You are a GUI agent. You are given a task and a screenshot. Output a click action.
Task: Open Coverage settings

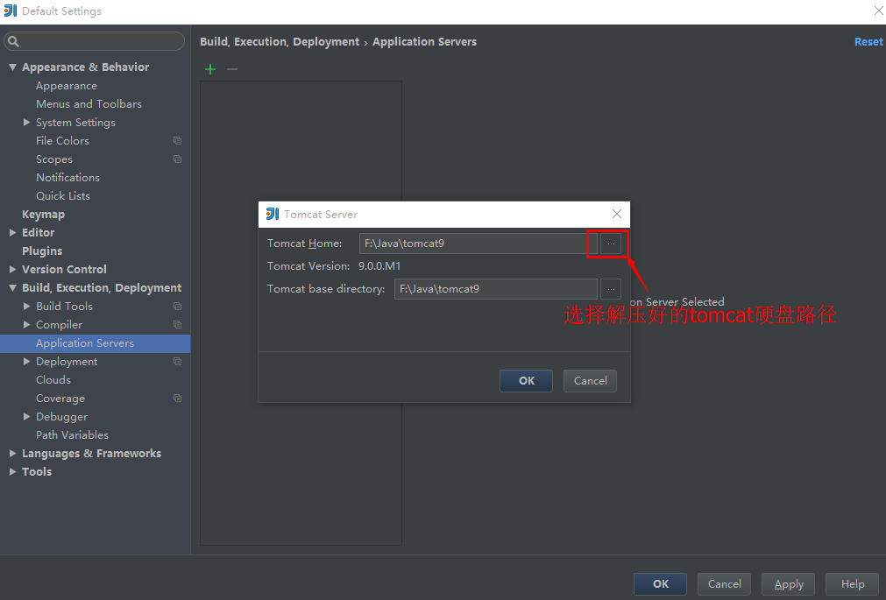pos(60,399)
